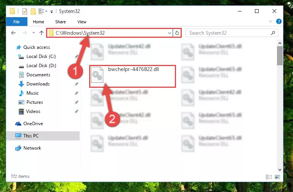The height and width of the screenshot is (192, 293).
Task: Switch to the View ribbon tab
Action: pos(82,22)
